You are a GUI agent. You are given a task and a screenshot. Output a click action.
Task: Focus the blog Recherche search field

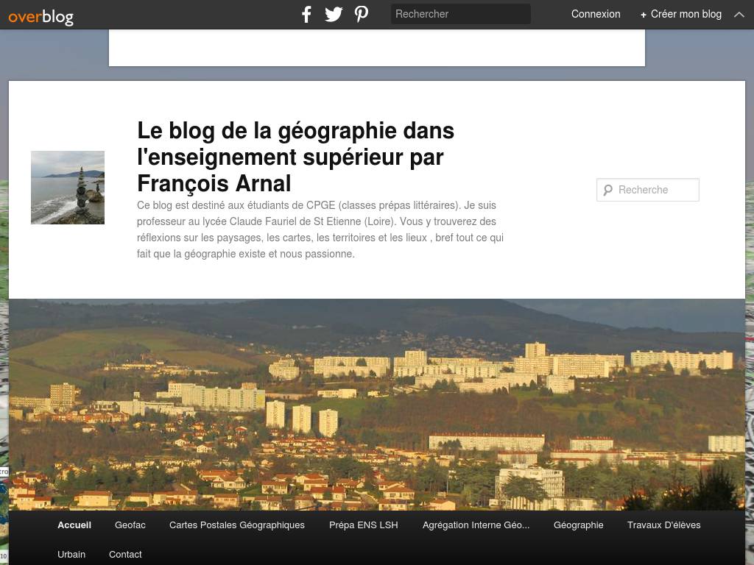pyautogui.click(x=648, y=190)
